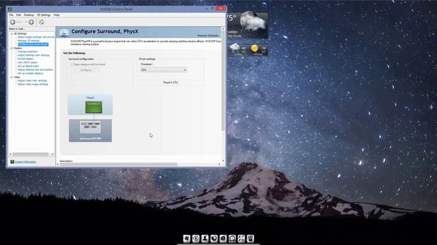This screenshot has width=437, height=245.
Task: Select Adjust image settings with preview
Action: coord(36,37)
